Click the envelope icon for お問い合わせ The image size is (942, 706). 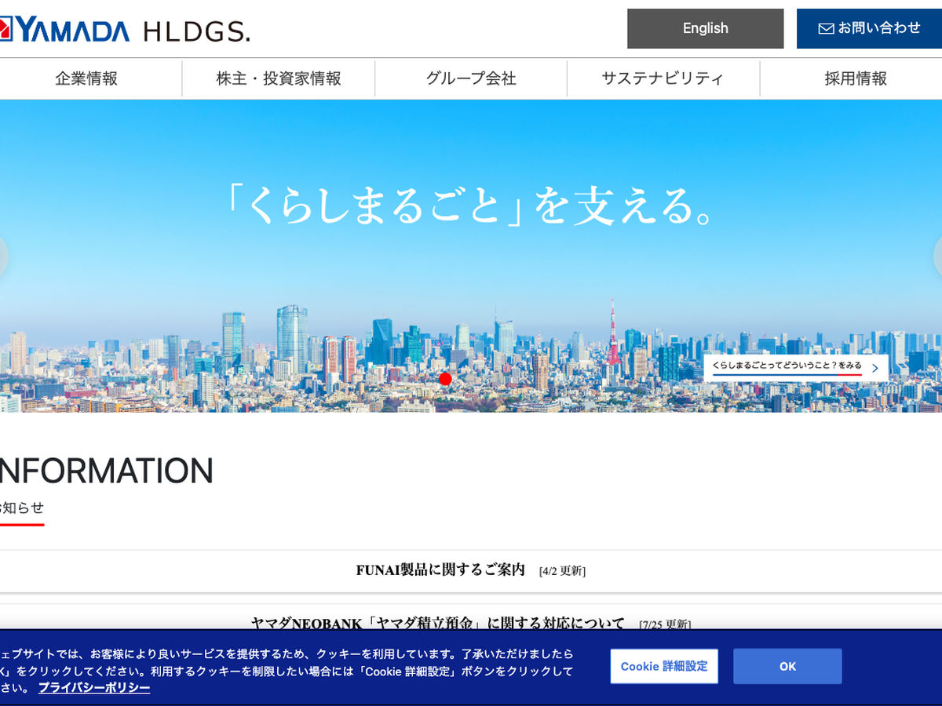coord(826,29)
